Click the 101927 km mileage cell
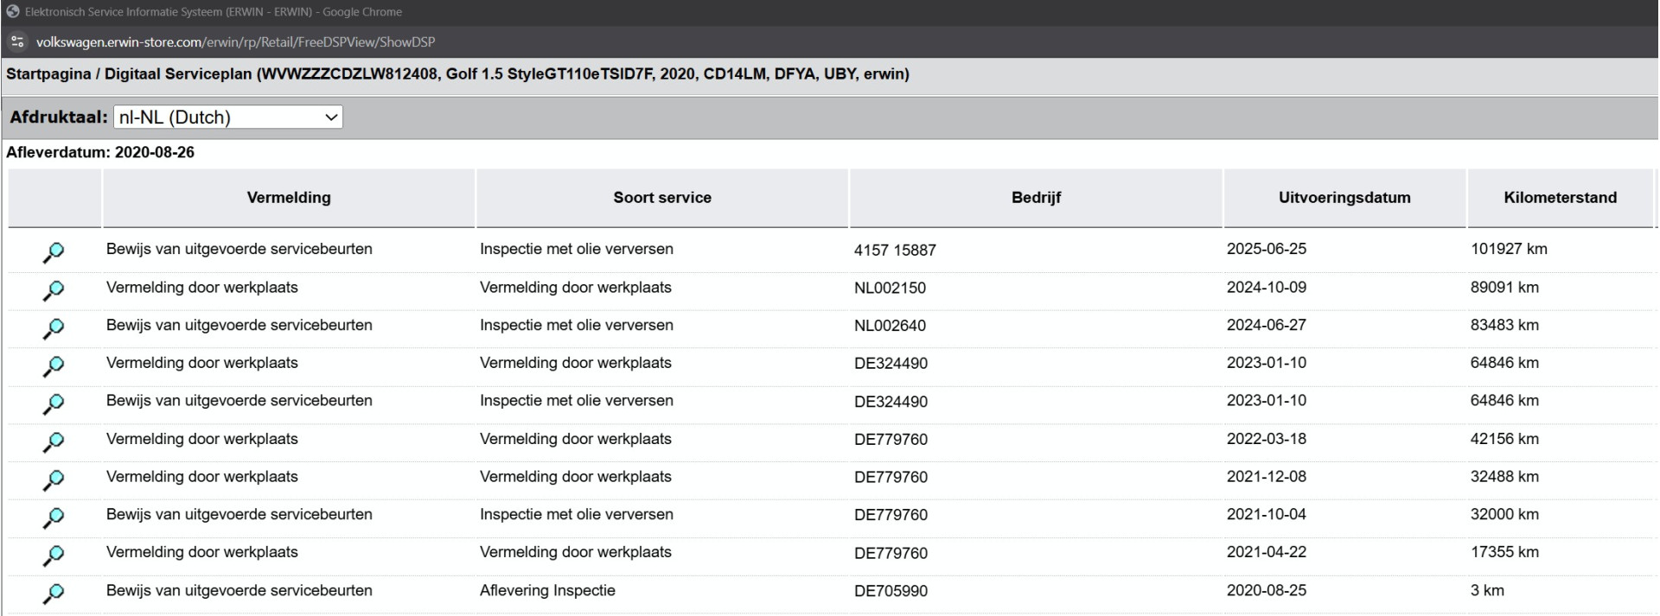The width and height of the screenshot is (1660, 616). [x=1509, y=249]
